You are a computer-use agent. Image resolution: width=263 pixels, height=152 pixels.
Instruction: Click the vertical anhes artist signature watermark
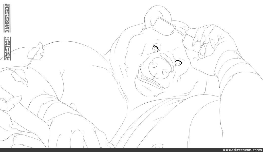(x=7, y=18)
